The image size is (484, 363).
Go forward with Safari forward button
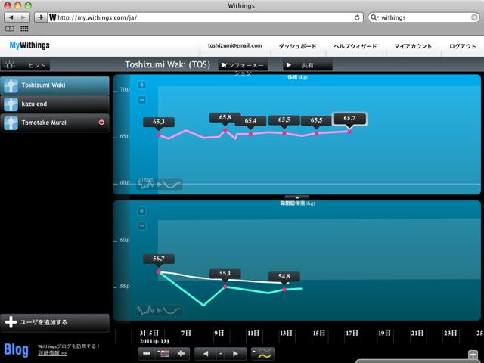tap(23, 17)
